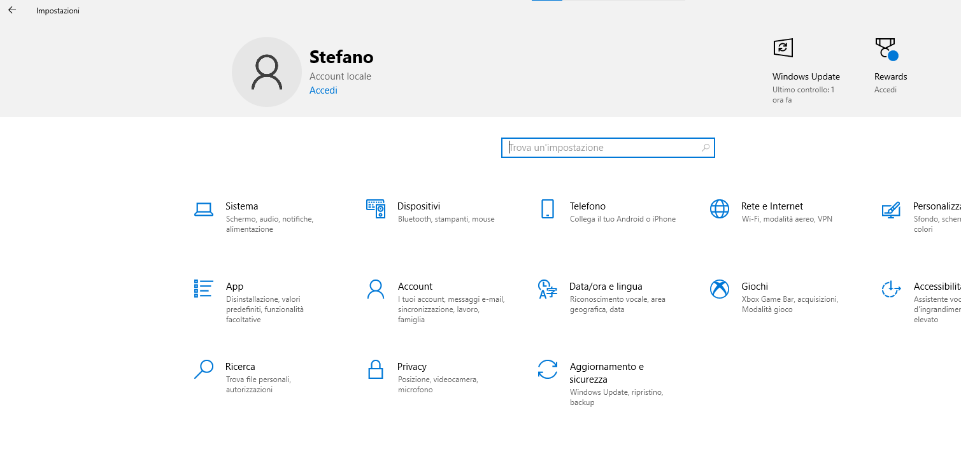
Task: Select the Dispositivi category title
Action: (418, 206)
